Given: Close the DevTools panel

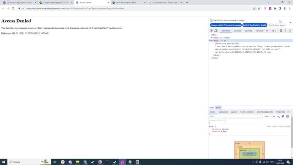Looking at the screenshot, I should [290, 31].
